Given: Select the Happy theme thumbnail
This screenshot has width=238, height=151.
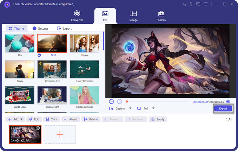Looking at the screenshot, I should point(84,44).
